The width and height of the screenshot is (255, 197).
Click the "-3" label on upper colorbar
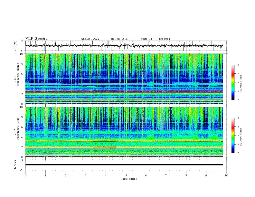[237, 65]
